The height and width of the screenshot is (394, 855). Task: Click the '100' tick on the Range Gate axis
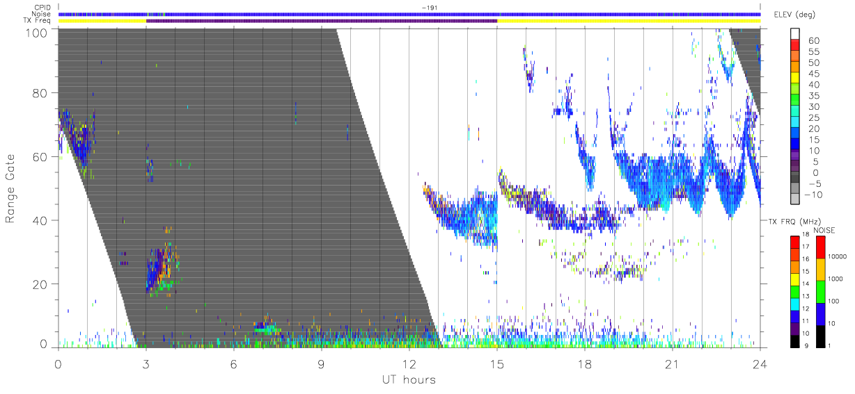coord(38,33)
